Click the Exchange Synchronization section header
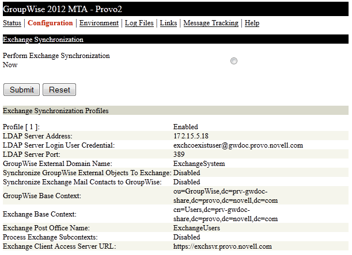352x255 pixels. [x=43, y=40]
